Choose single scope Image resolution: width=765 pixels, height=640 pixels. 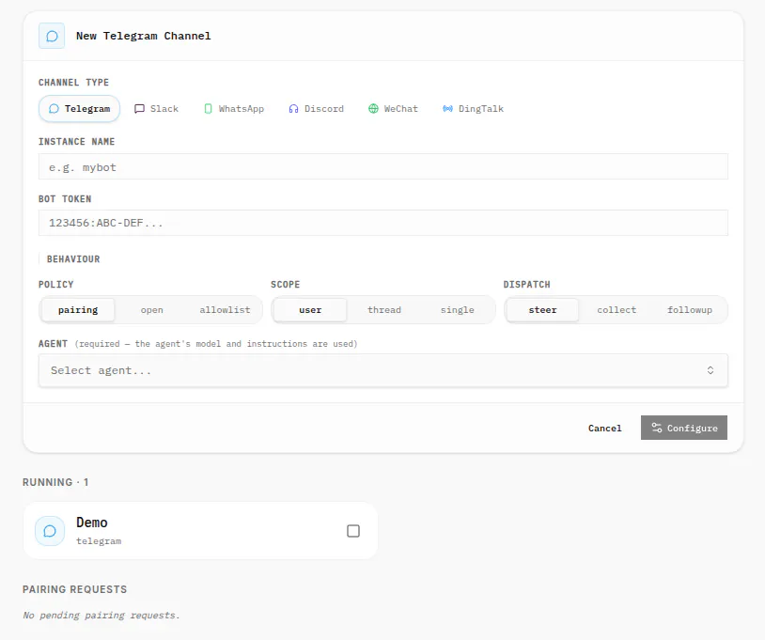[x=457, y=310]
